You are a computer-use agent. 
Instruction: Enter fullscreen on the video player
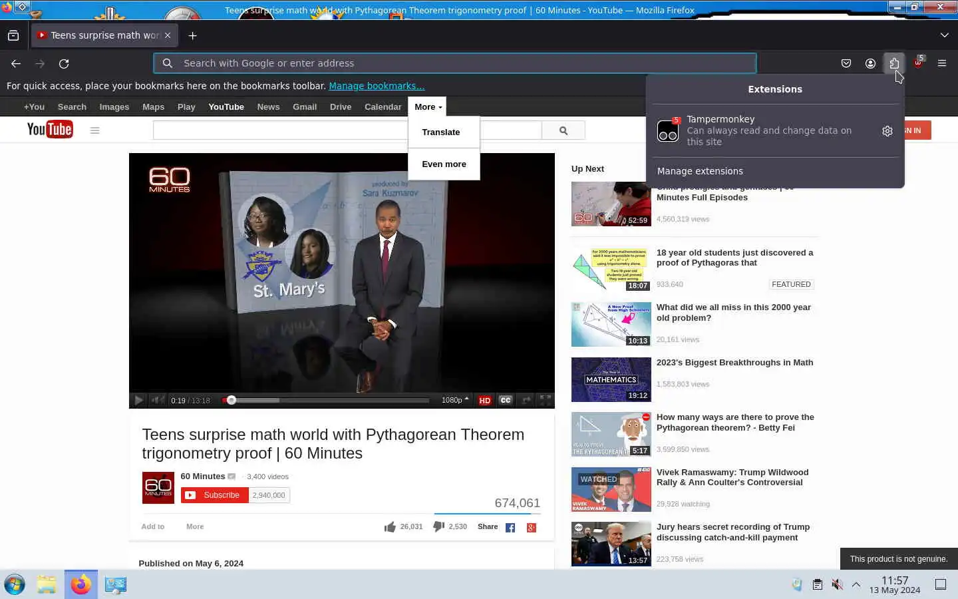coord(546,400)
